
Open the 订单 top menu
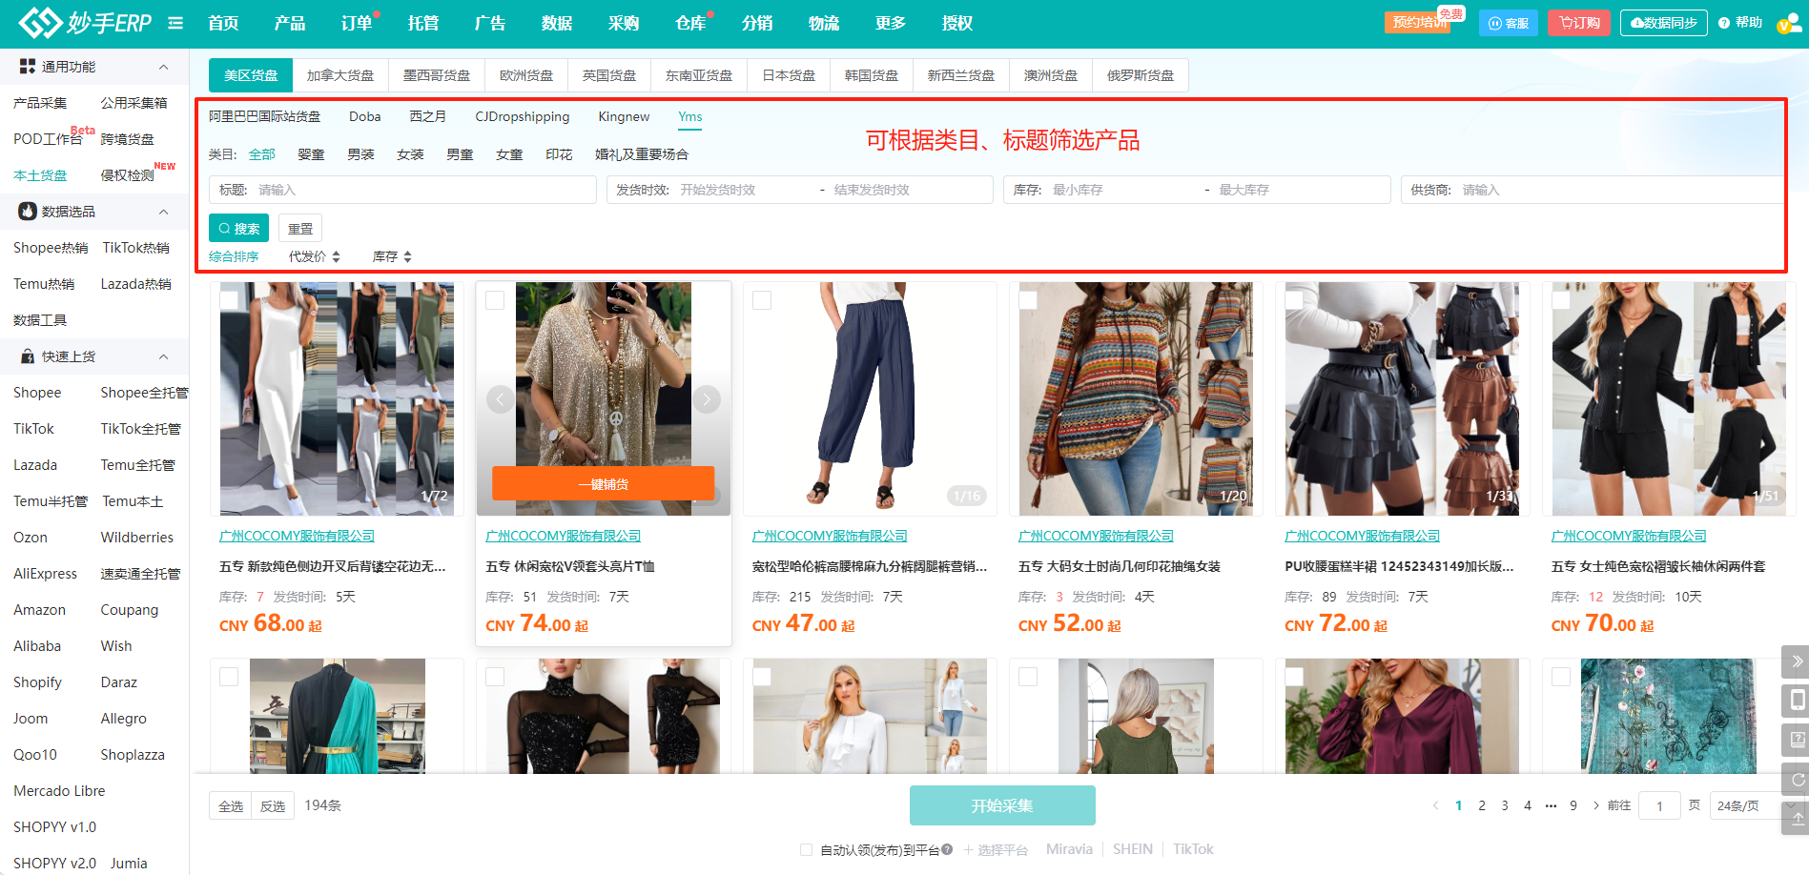357,23
